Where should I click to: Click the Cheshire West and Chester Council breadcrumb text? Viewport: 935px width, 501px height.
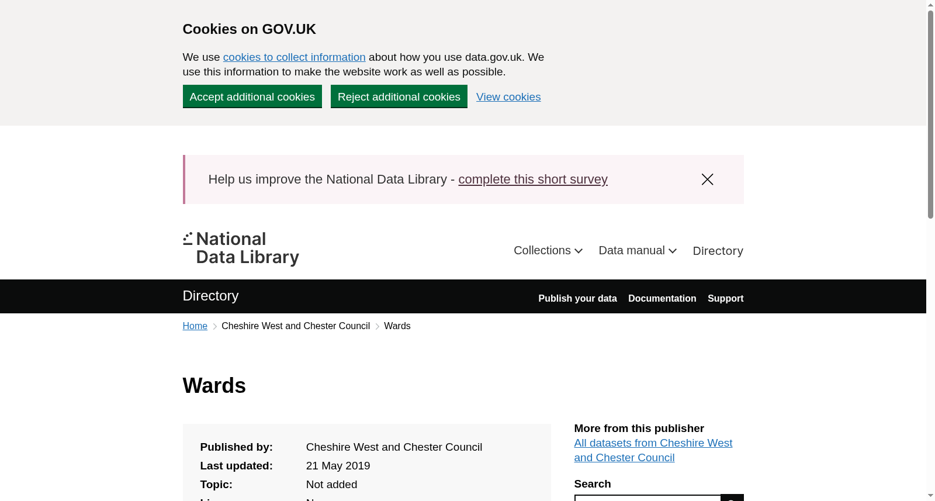296,326
